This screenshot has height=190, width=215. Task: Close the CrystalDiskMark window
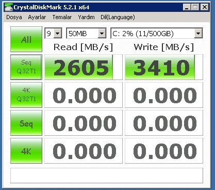pyautogui.click(x=205, y=7)
